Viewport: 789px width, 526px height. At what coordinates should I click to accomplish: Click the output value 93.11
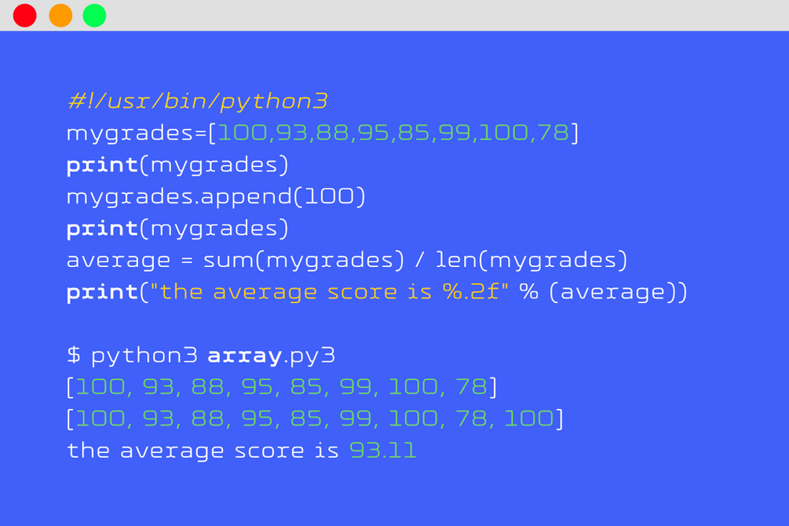pos(383,451)
